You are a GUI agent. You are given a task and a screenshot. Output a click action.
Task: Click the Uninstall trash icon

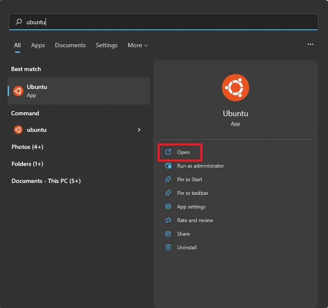coord(168,247)
